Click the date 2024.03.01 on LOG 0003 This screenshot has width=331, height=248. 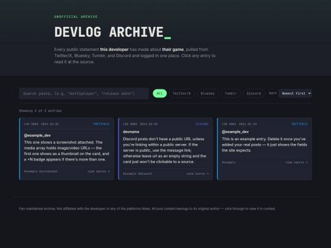point(50,124)
